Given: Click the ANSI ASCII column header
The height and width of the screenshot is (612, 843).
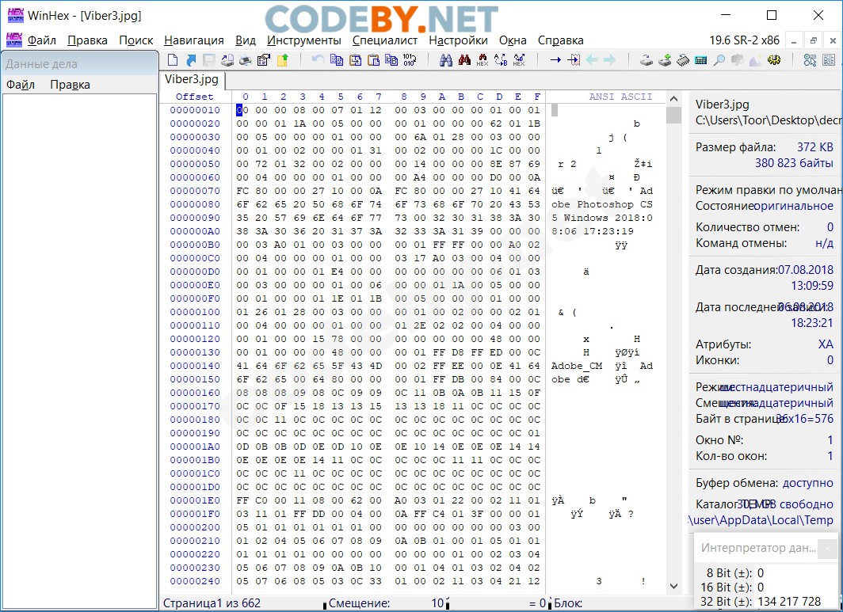Looking at the screenshot, I should point(620,97).
